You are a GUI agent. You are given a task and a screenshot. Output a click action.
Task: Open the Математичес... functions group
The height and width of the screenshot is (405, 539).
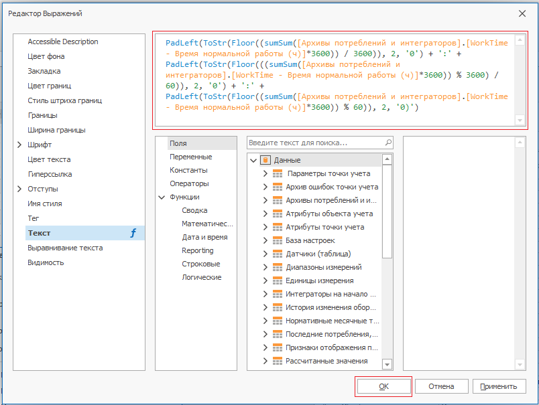pyautogui.click(x=207, y=224)
